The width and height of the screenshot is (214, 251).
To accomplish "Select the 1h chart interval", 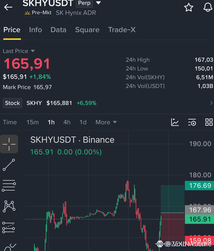I will coord(51,122).
